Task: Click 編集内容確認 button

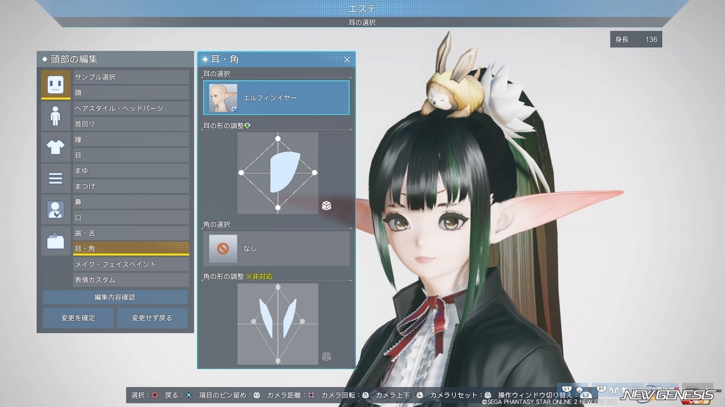Action: point(115,297)
